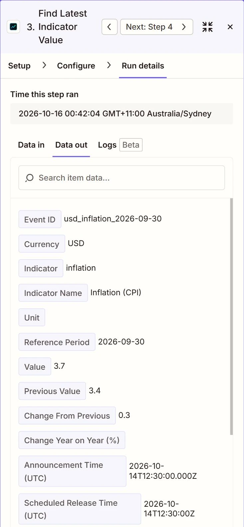Click the lowercase inflation indicator value
Screen dimensions: 244x527
point(81,268)
